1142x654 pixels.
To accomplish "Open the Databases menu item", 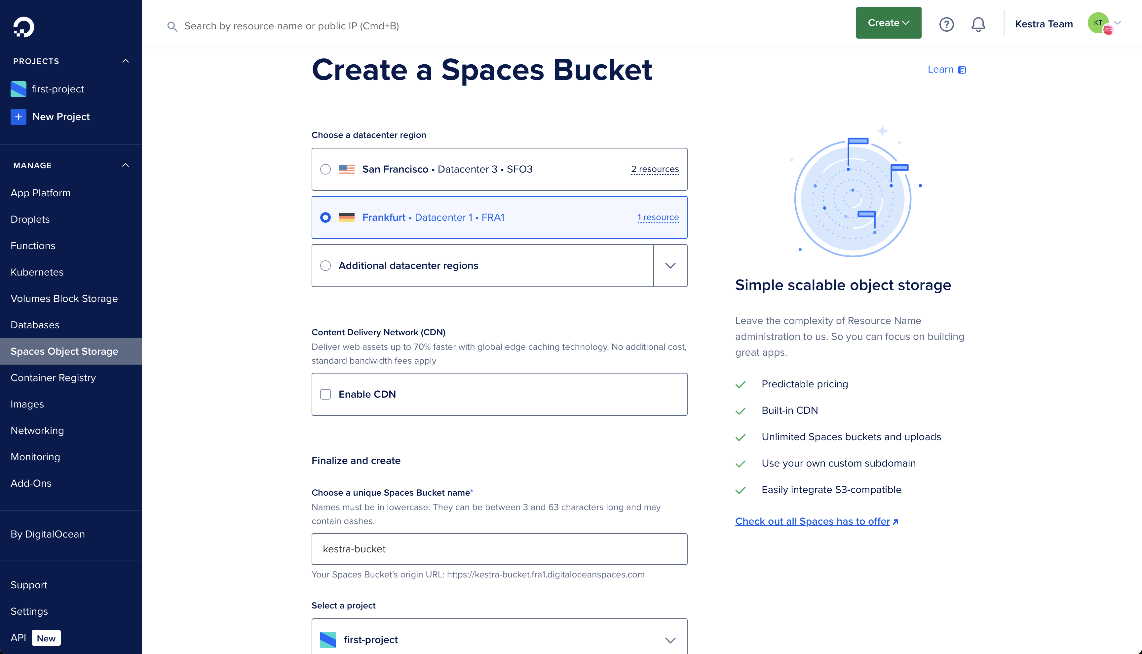I will (x=34, y=324).
